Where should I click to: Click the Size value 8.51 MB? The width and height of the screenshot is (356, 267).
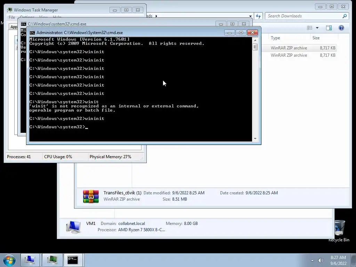coord(179,199)
